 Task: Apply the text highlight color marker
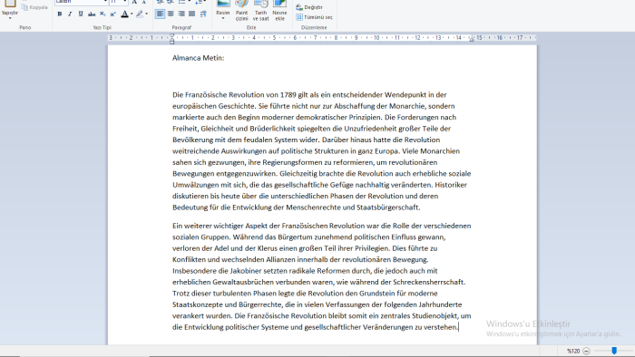pos(140,14)
